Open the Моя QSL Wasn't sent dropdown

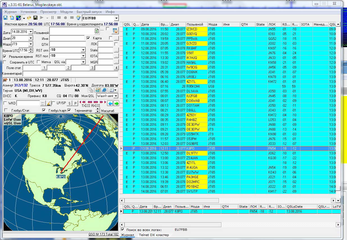116,96
